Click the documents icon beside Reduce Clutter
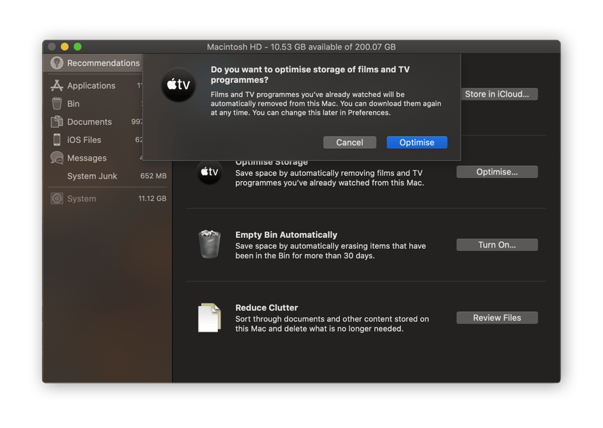The height and width of the screenshot is (428, 603). point(210,317)
